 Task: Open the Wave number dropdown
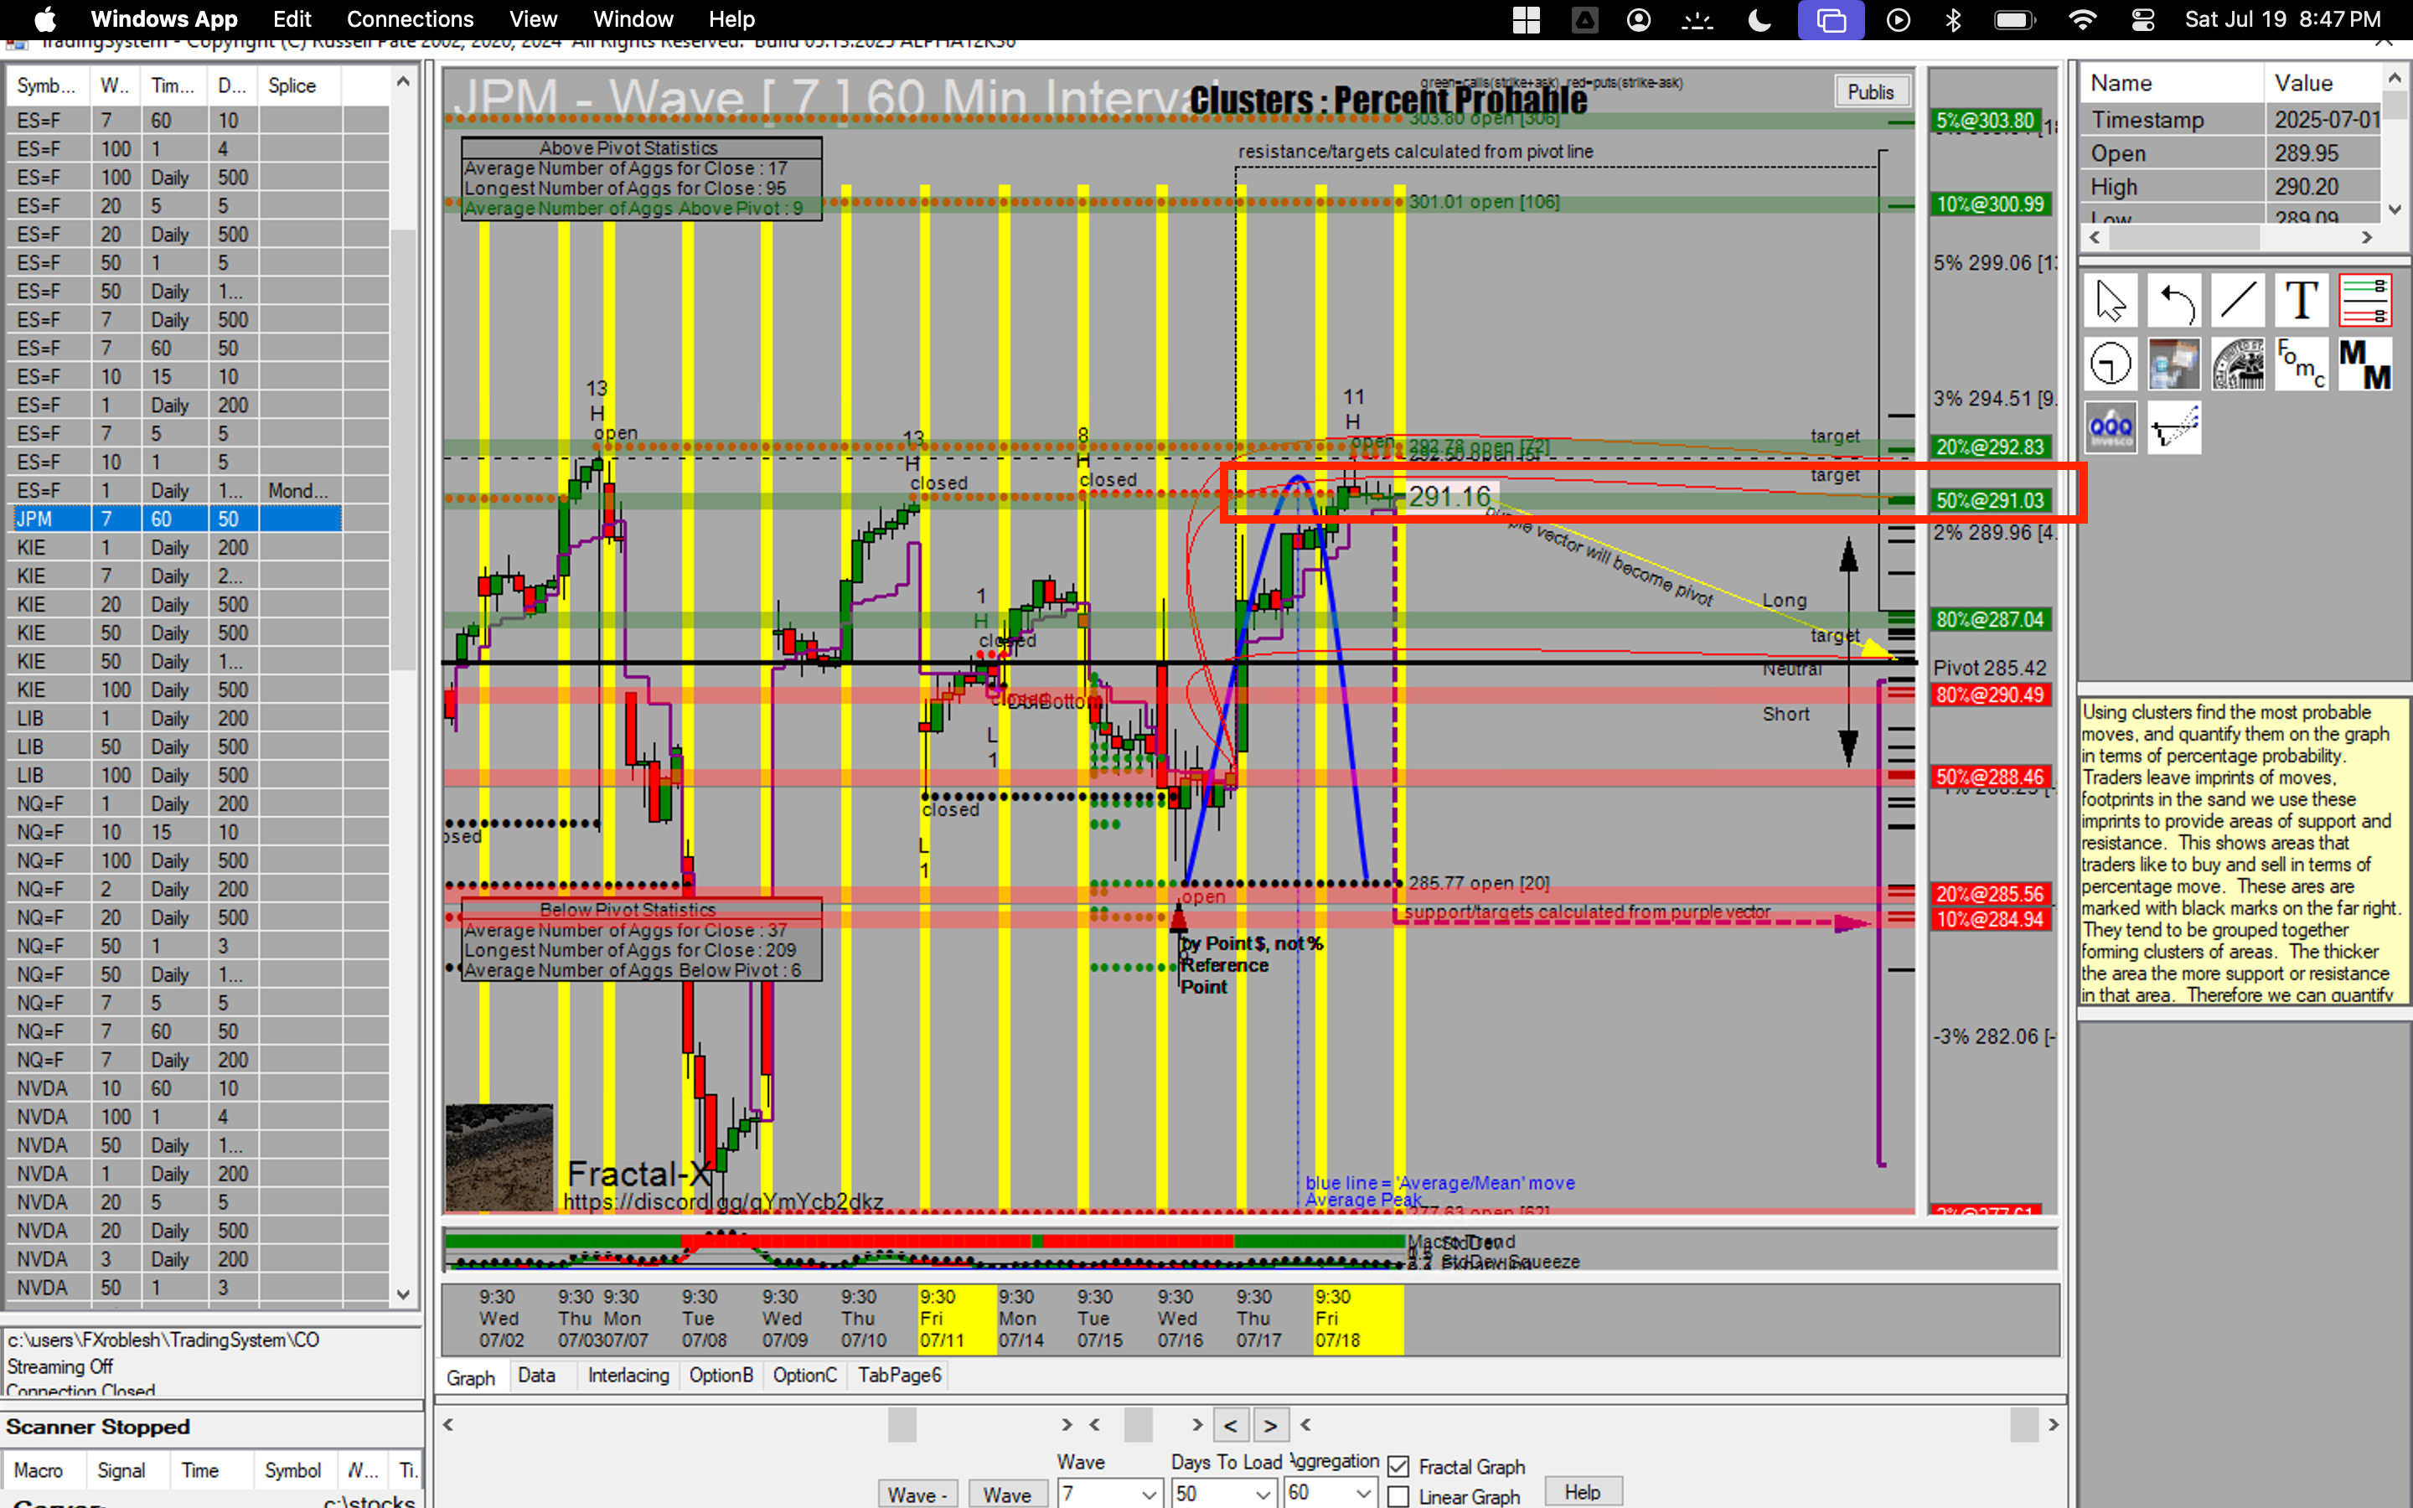click(1149, 1494)
